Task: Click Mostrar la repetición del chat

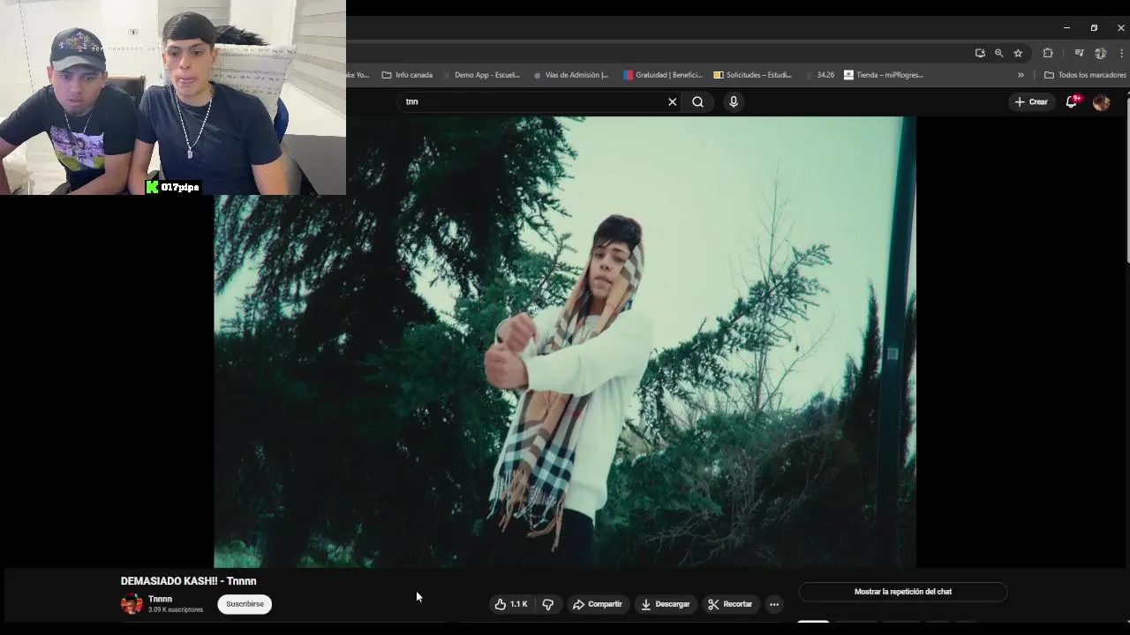Action: click(902, 592)
